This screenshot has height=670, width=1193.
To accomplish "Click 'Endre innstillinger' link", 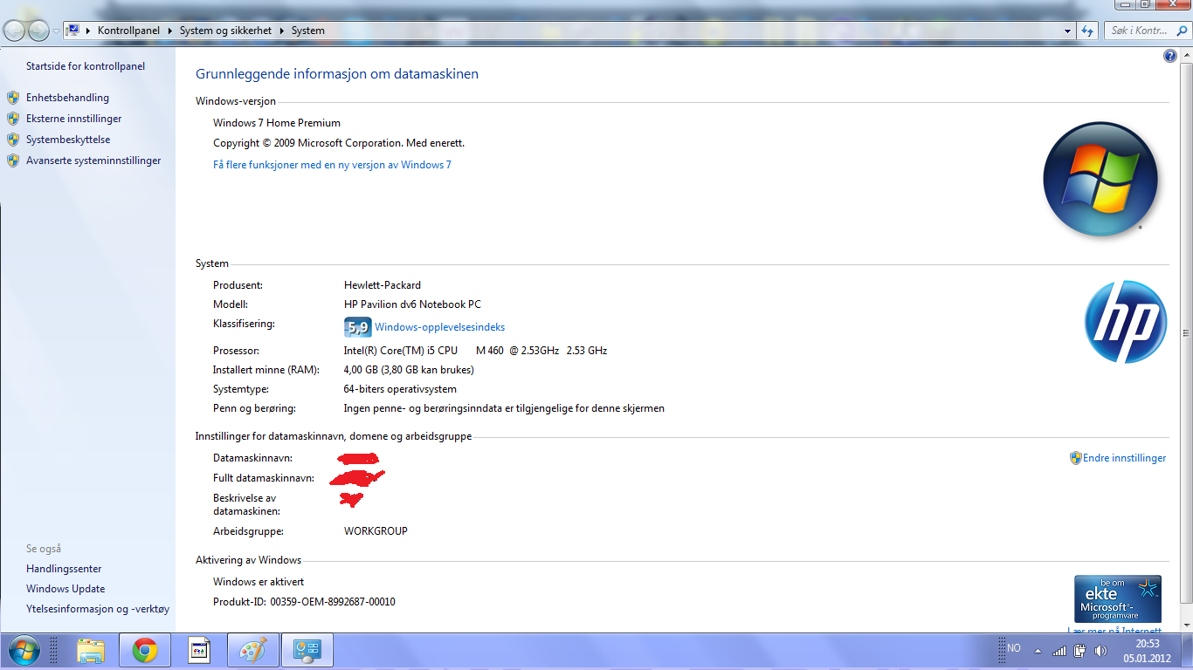I will click(x=1124, y=458).
